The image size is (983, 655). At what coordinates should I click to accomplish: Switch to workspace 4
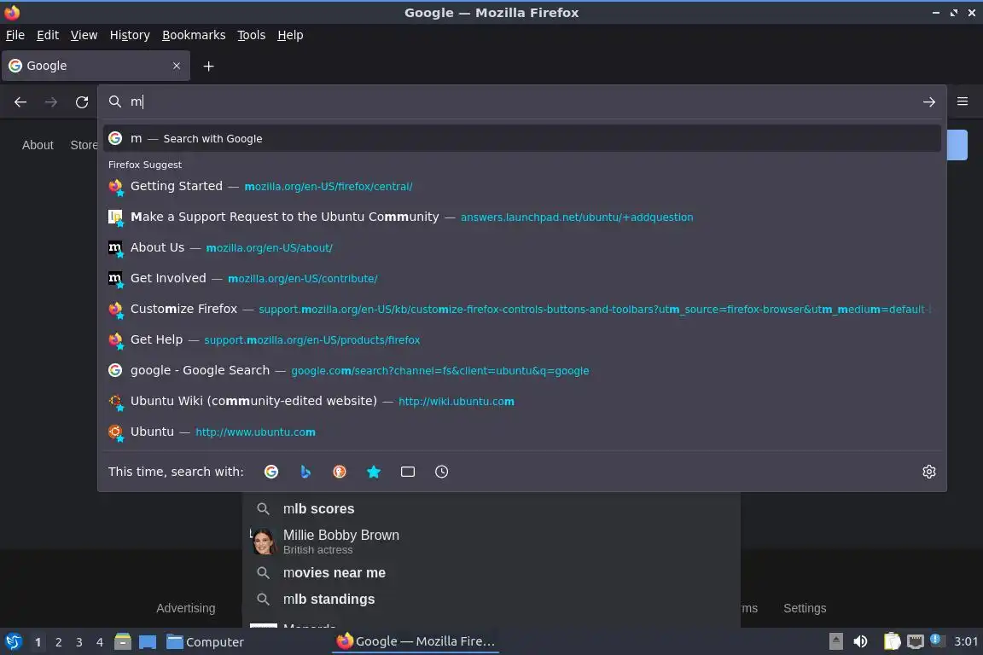click(99, 642)
